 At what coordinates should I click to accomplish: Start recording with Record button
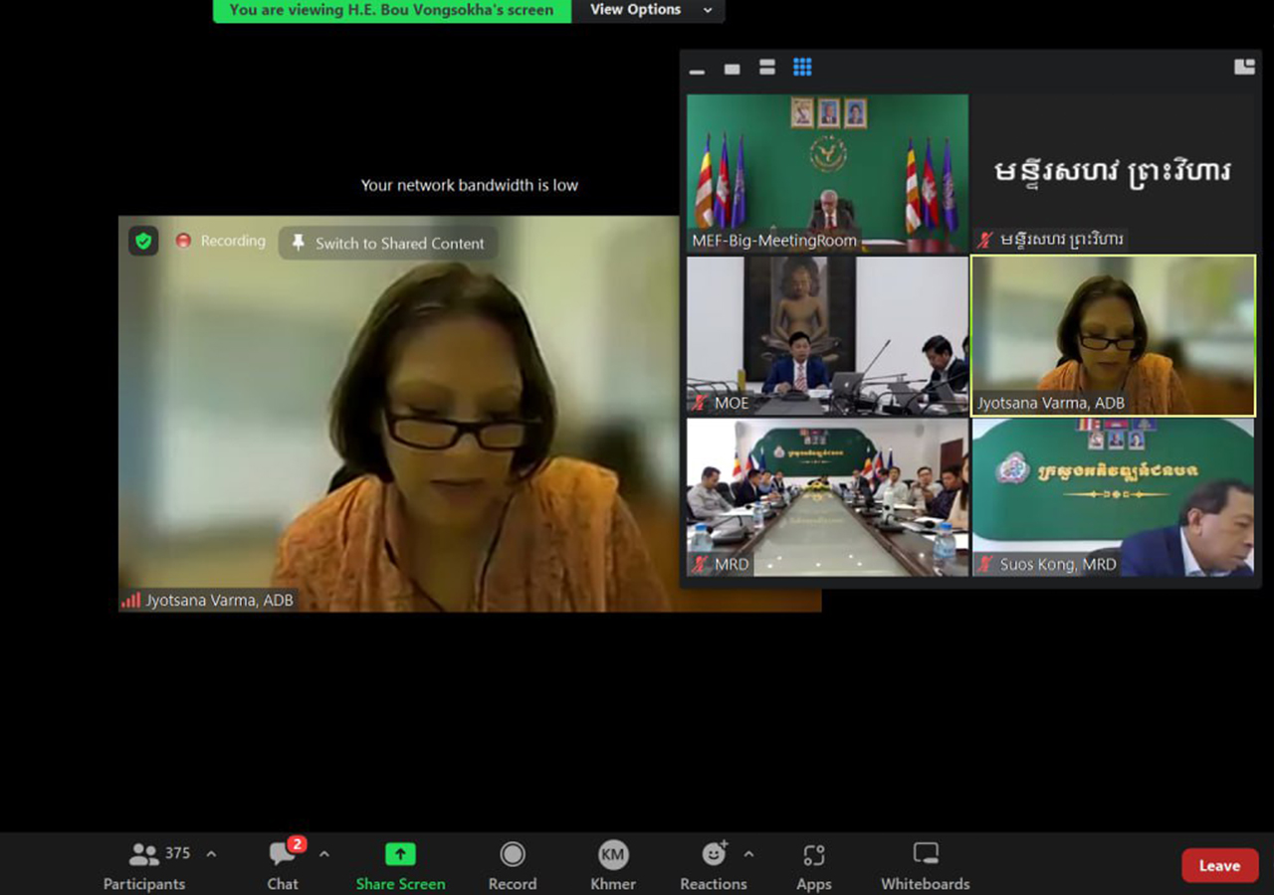click(x=513, y=865)
